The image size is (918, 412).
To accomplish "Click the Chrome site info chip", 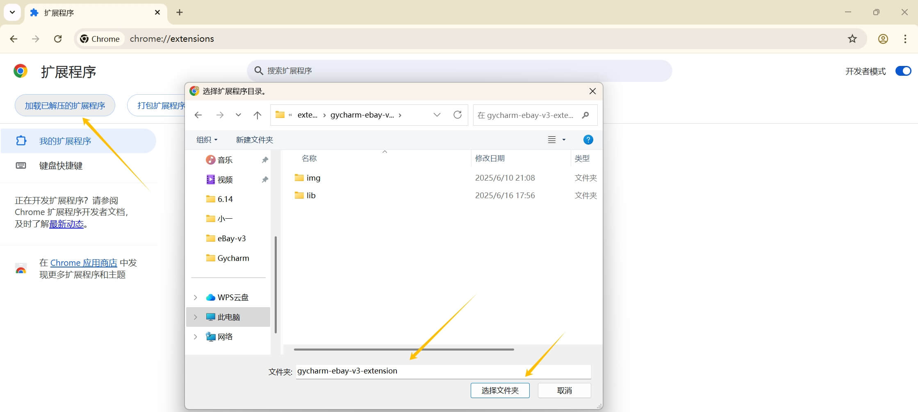I will pyautogui.click(x=100, y=39).
